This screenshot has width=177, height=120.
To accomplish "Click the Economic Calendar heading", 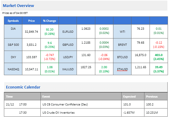I will tap(23, 87).
